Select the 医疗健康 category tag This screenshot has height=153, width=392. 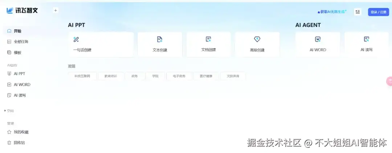tap(206, 76)
